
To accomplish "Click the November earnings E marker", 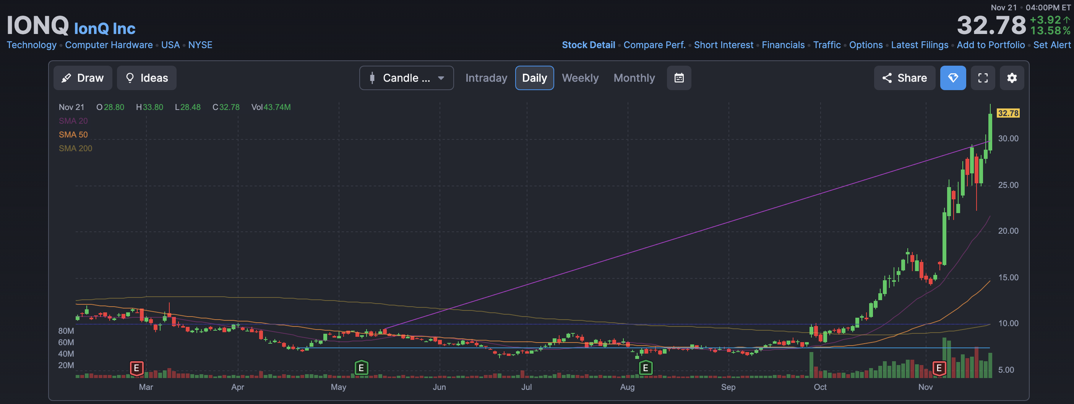I will [939, 368].
